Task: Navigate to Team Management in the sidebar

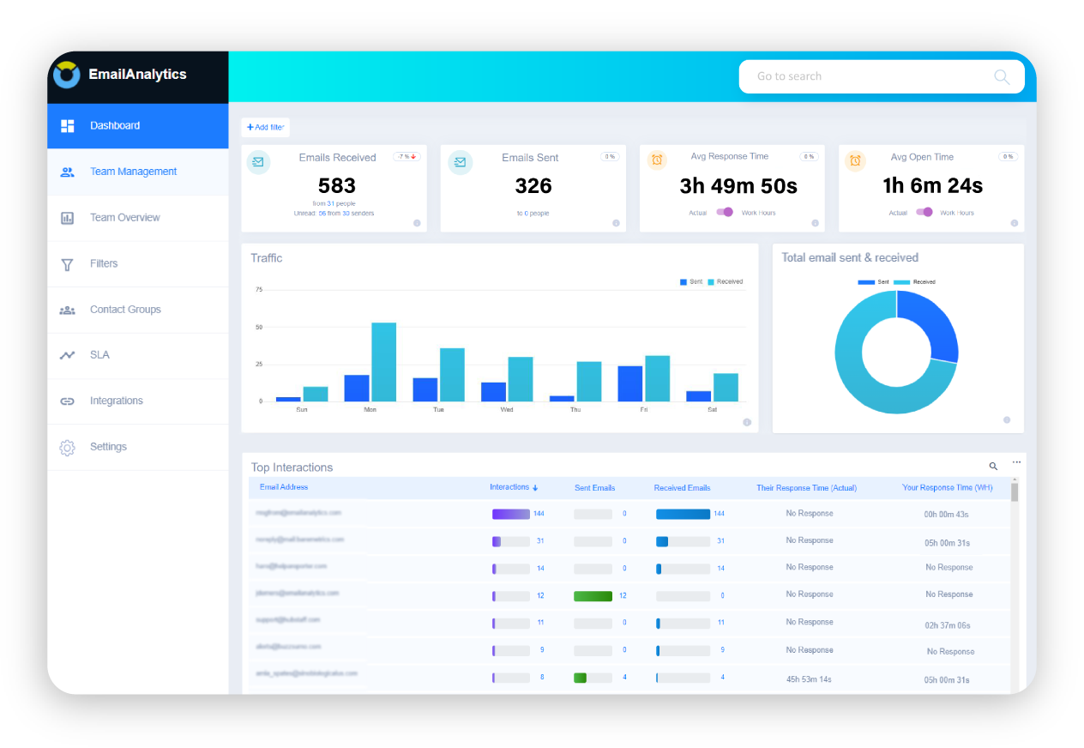Action: click(133, 172)
